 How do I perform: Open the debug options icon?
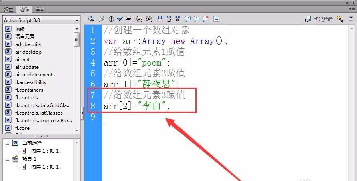(149, 19)
